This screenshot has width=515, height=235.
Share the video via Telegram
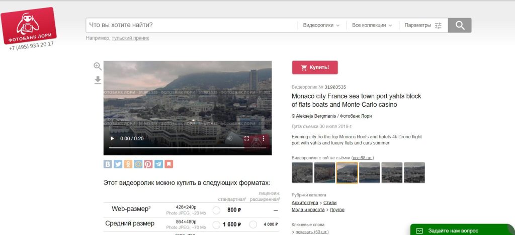[158, 164]
